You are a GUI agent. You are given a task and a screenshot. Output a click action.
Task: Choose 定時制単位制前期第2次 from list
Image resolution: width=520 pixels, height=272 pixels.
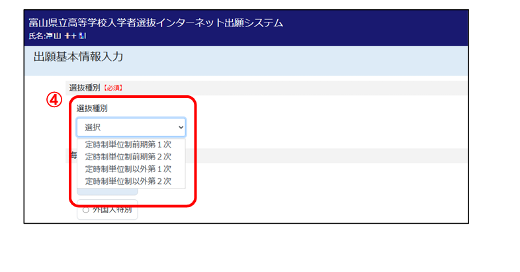coord(128,157)
